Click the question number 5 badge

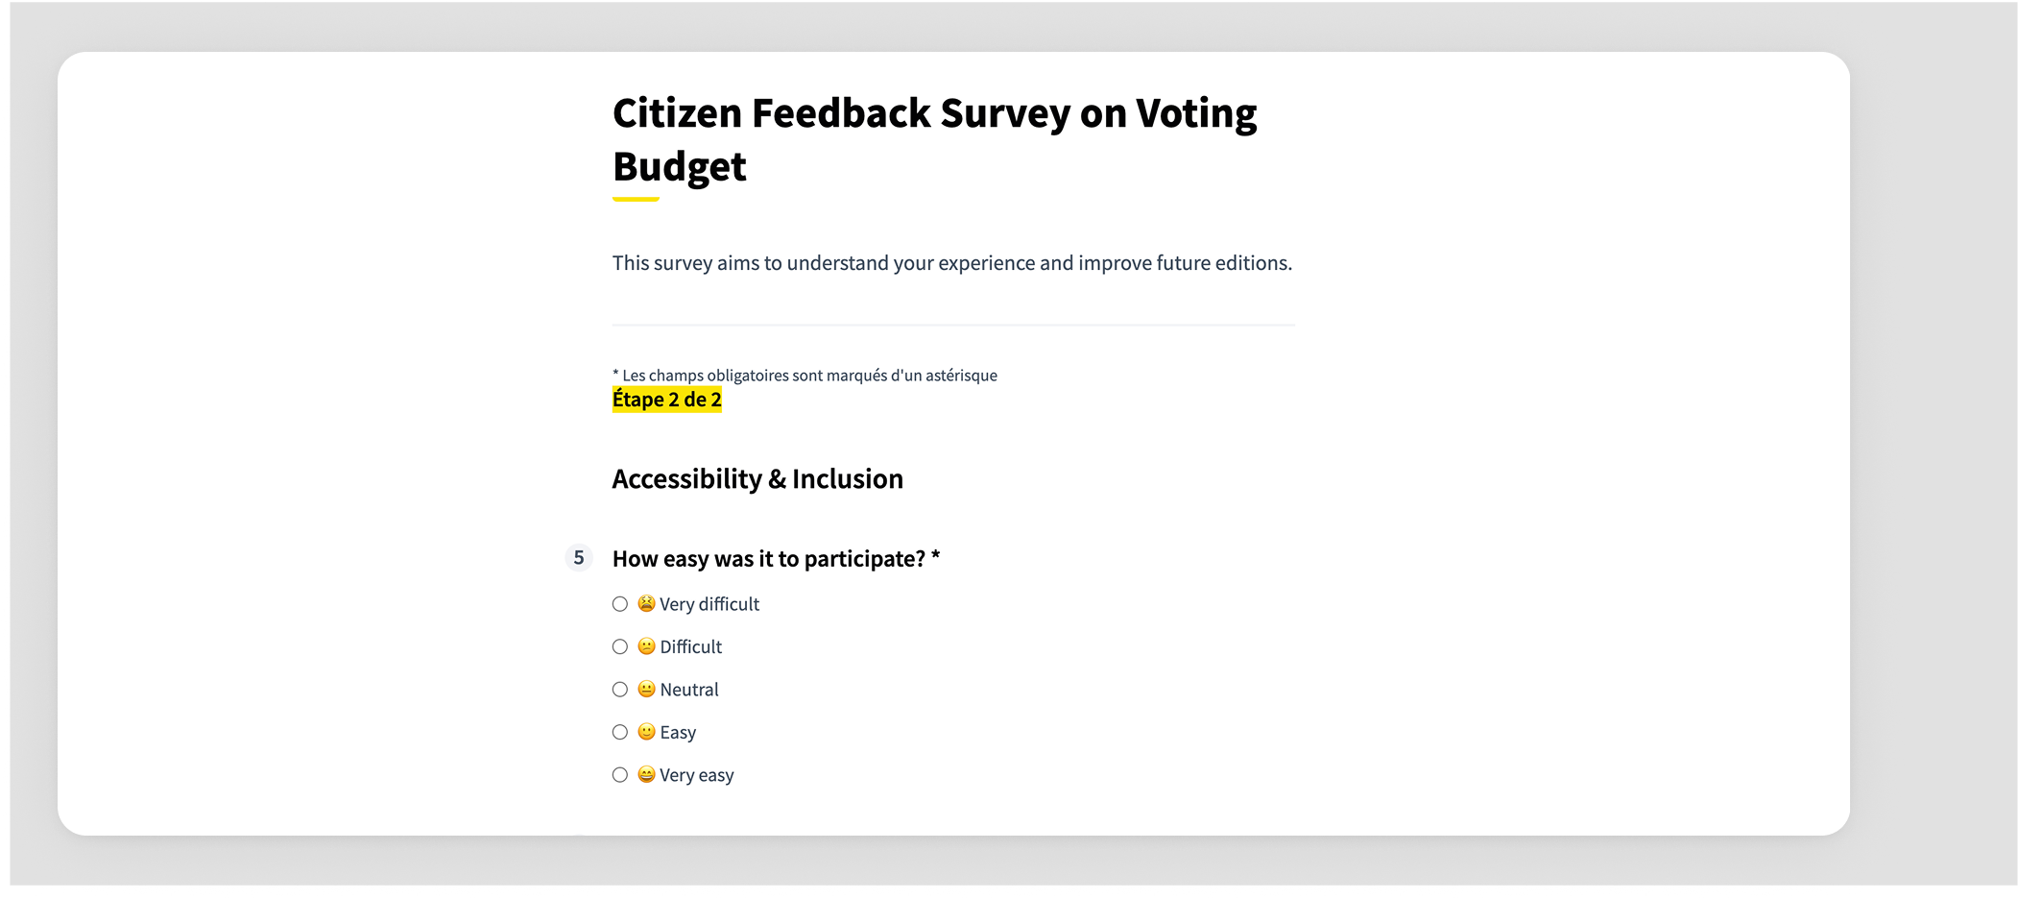579,558
